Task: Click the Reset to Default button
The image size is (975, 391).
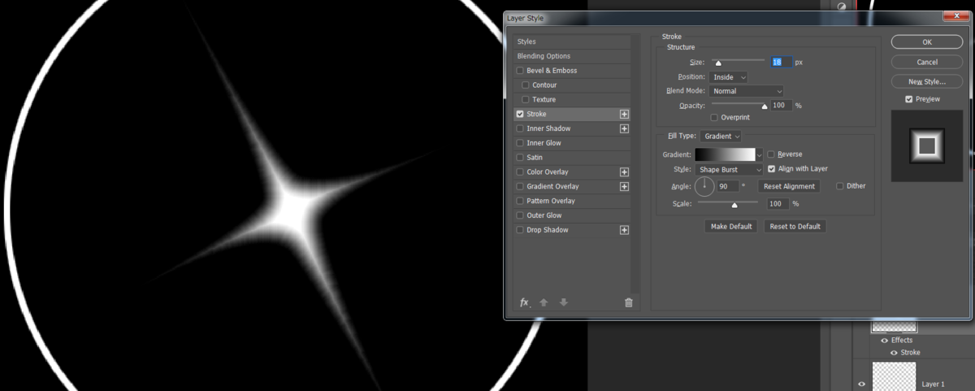Action: tap(795, 226)
